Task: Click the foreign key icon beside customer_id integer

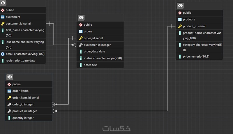Action: (81, 45)
